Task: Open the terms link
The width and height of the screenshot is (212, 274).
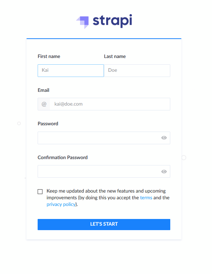Action: [146, 198]
